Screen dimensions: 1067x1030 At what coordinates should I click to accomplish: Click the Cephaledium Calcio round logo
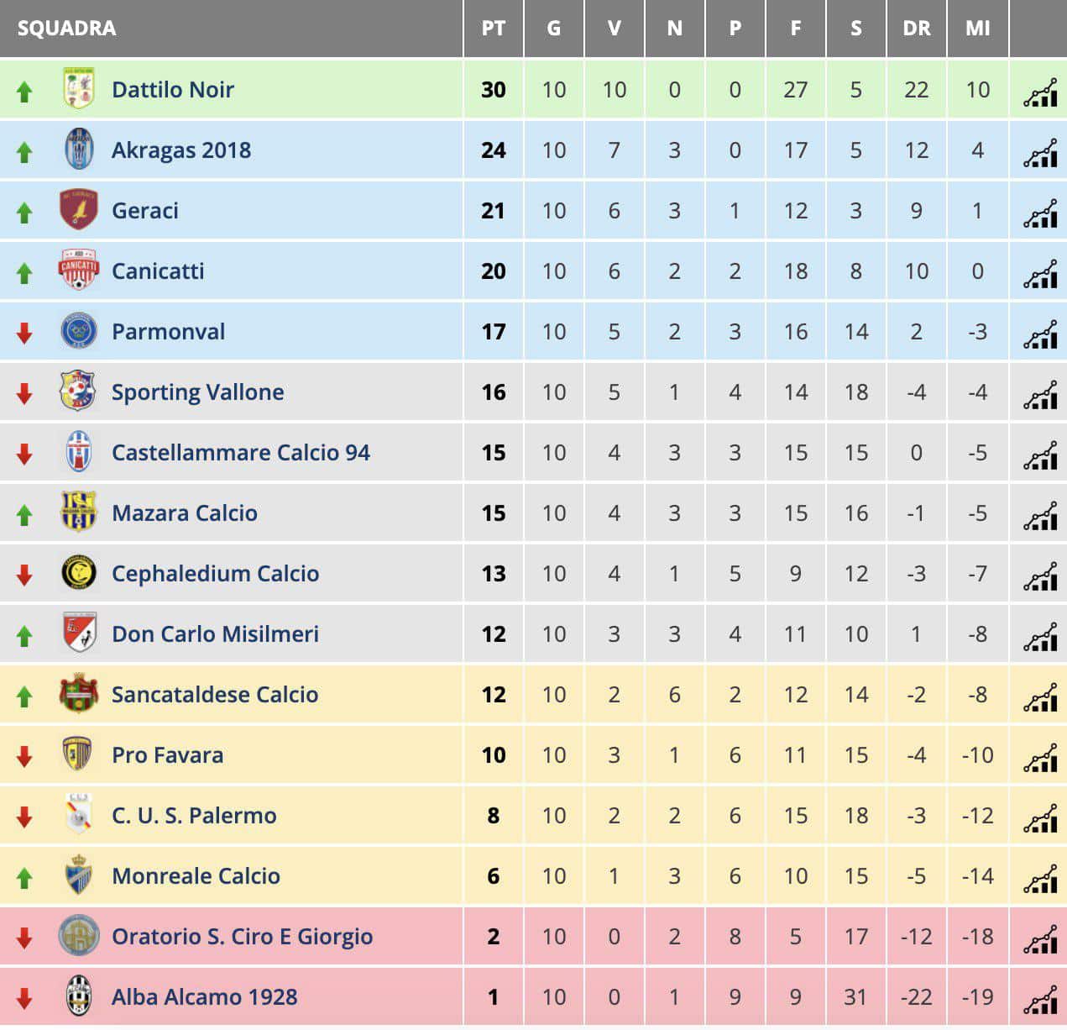click(x=79, y=573)
